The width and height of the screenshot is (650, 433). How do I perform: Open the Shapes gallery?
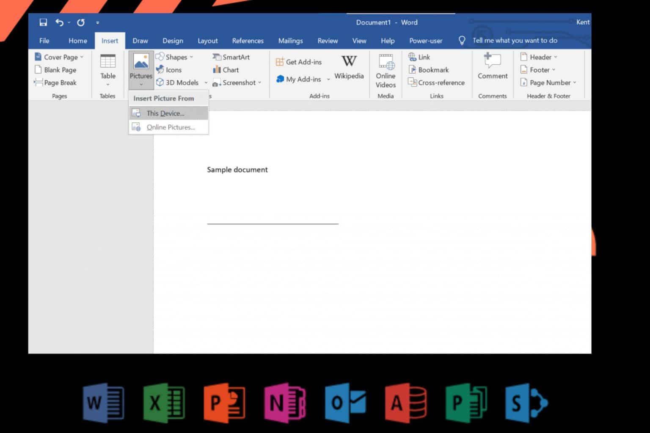[x=174, y=57]
